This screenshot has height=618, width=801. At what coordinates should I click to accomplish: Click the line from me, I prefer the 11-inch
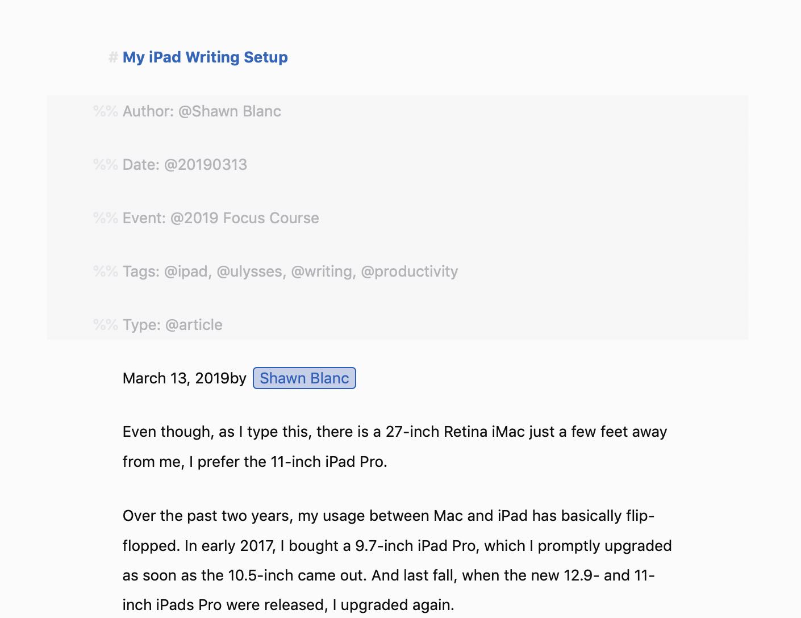tap(255, 462)
